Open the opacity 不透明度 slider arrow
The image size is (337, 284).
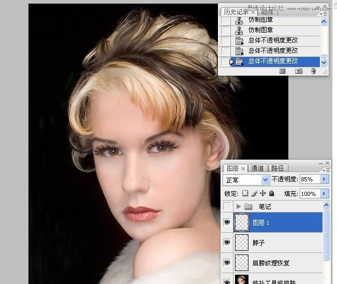point(325,179)
